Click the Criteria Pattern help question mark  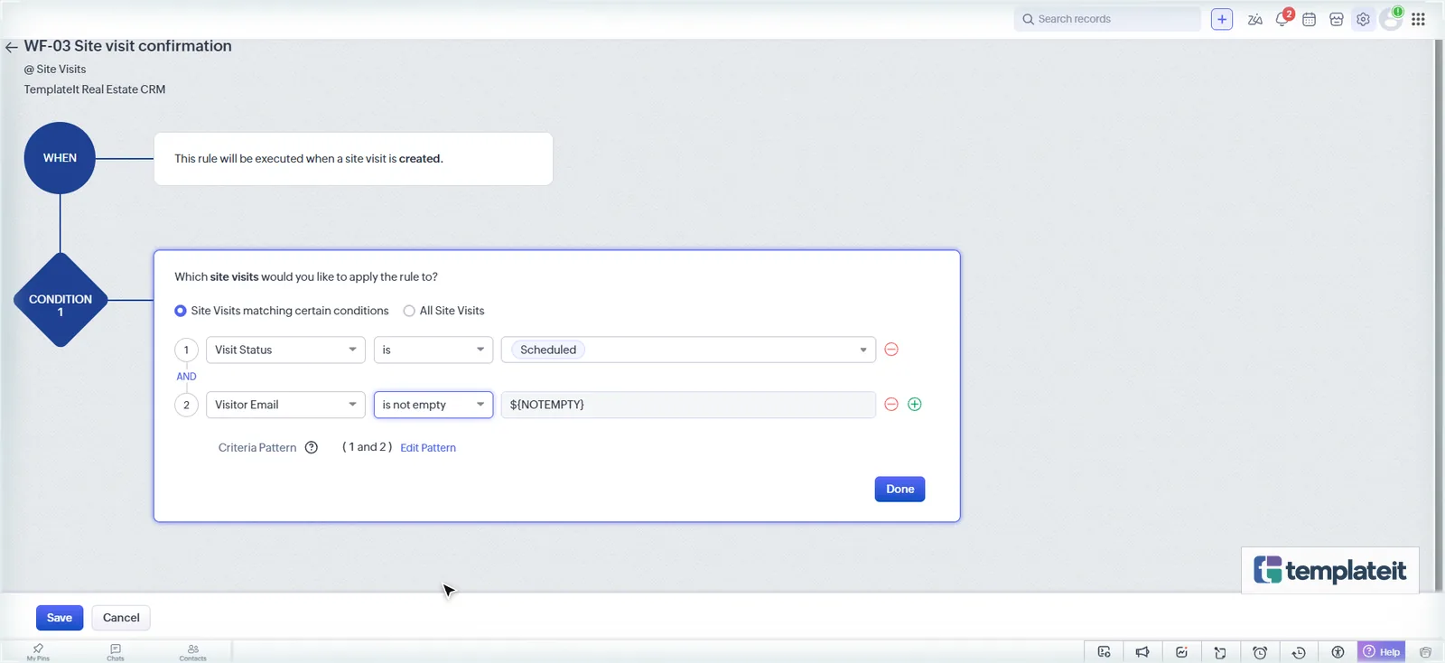[x=312, y=447]
